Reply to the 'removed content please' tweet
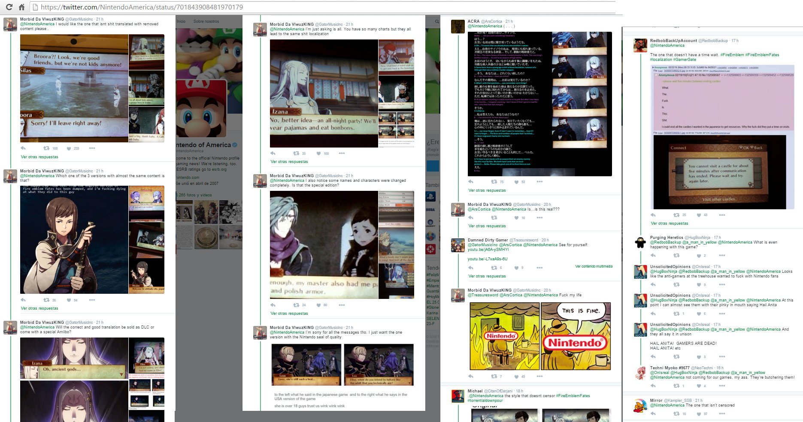 coord(23,148)
